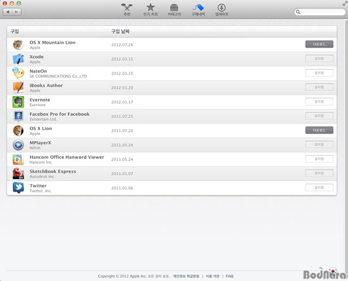Click the Installed button in Facebox Pro row

(x=319, y=116)
